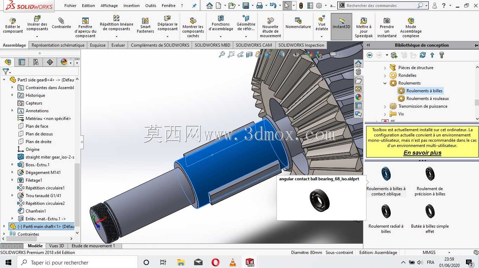The width and height of the screenshot is (479, 268).
Task: Toggle the hide/show items eye icon
Action: (296, 54)
